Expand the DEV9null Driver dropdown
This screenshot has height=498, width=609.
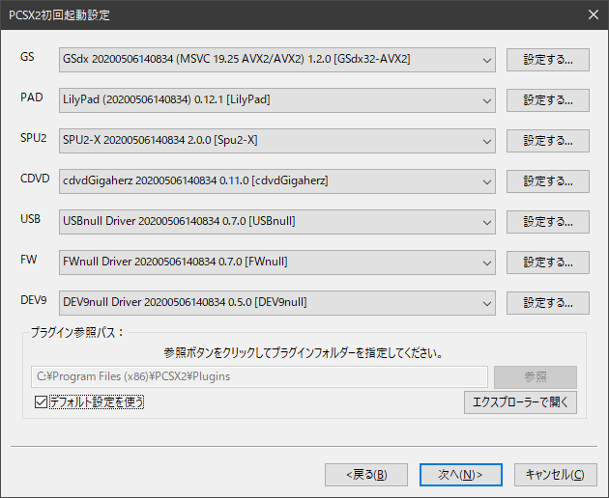tap(276, 303)
